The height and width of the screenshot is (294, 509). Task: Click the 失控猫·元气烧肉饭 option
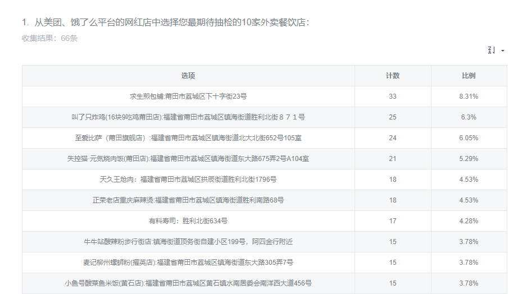point(188,159)
